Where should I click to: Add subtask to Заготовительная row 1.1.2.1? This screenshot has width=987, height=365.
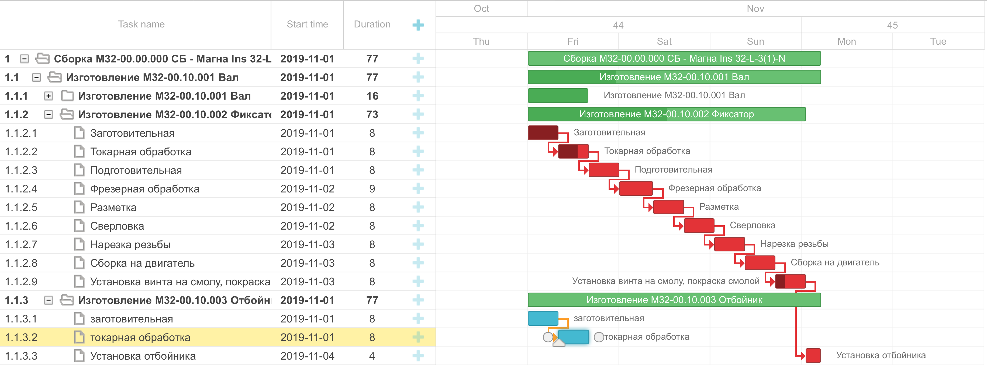point(418,133)
